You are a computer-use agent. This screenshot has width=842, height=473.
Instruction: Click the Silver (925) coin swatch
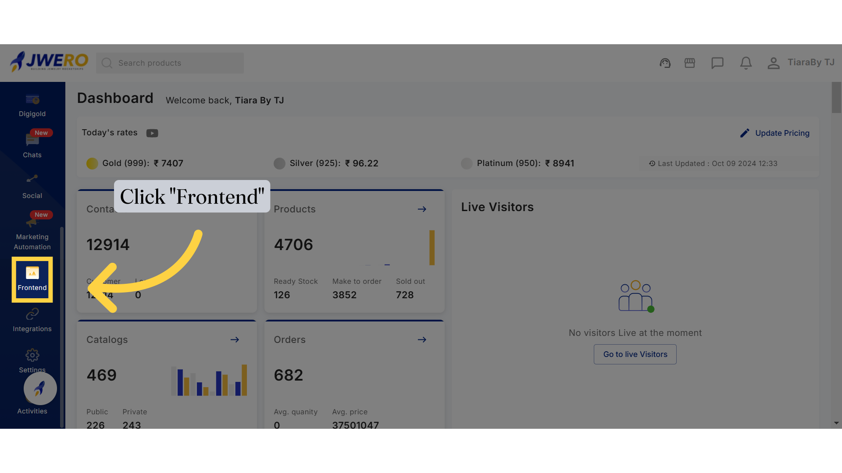click(279, 163)
